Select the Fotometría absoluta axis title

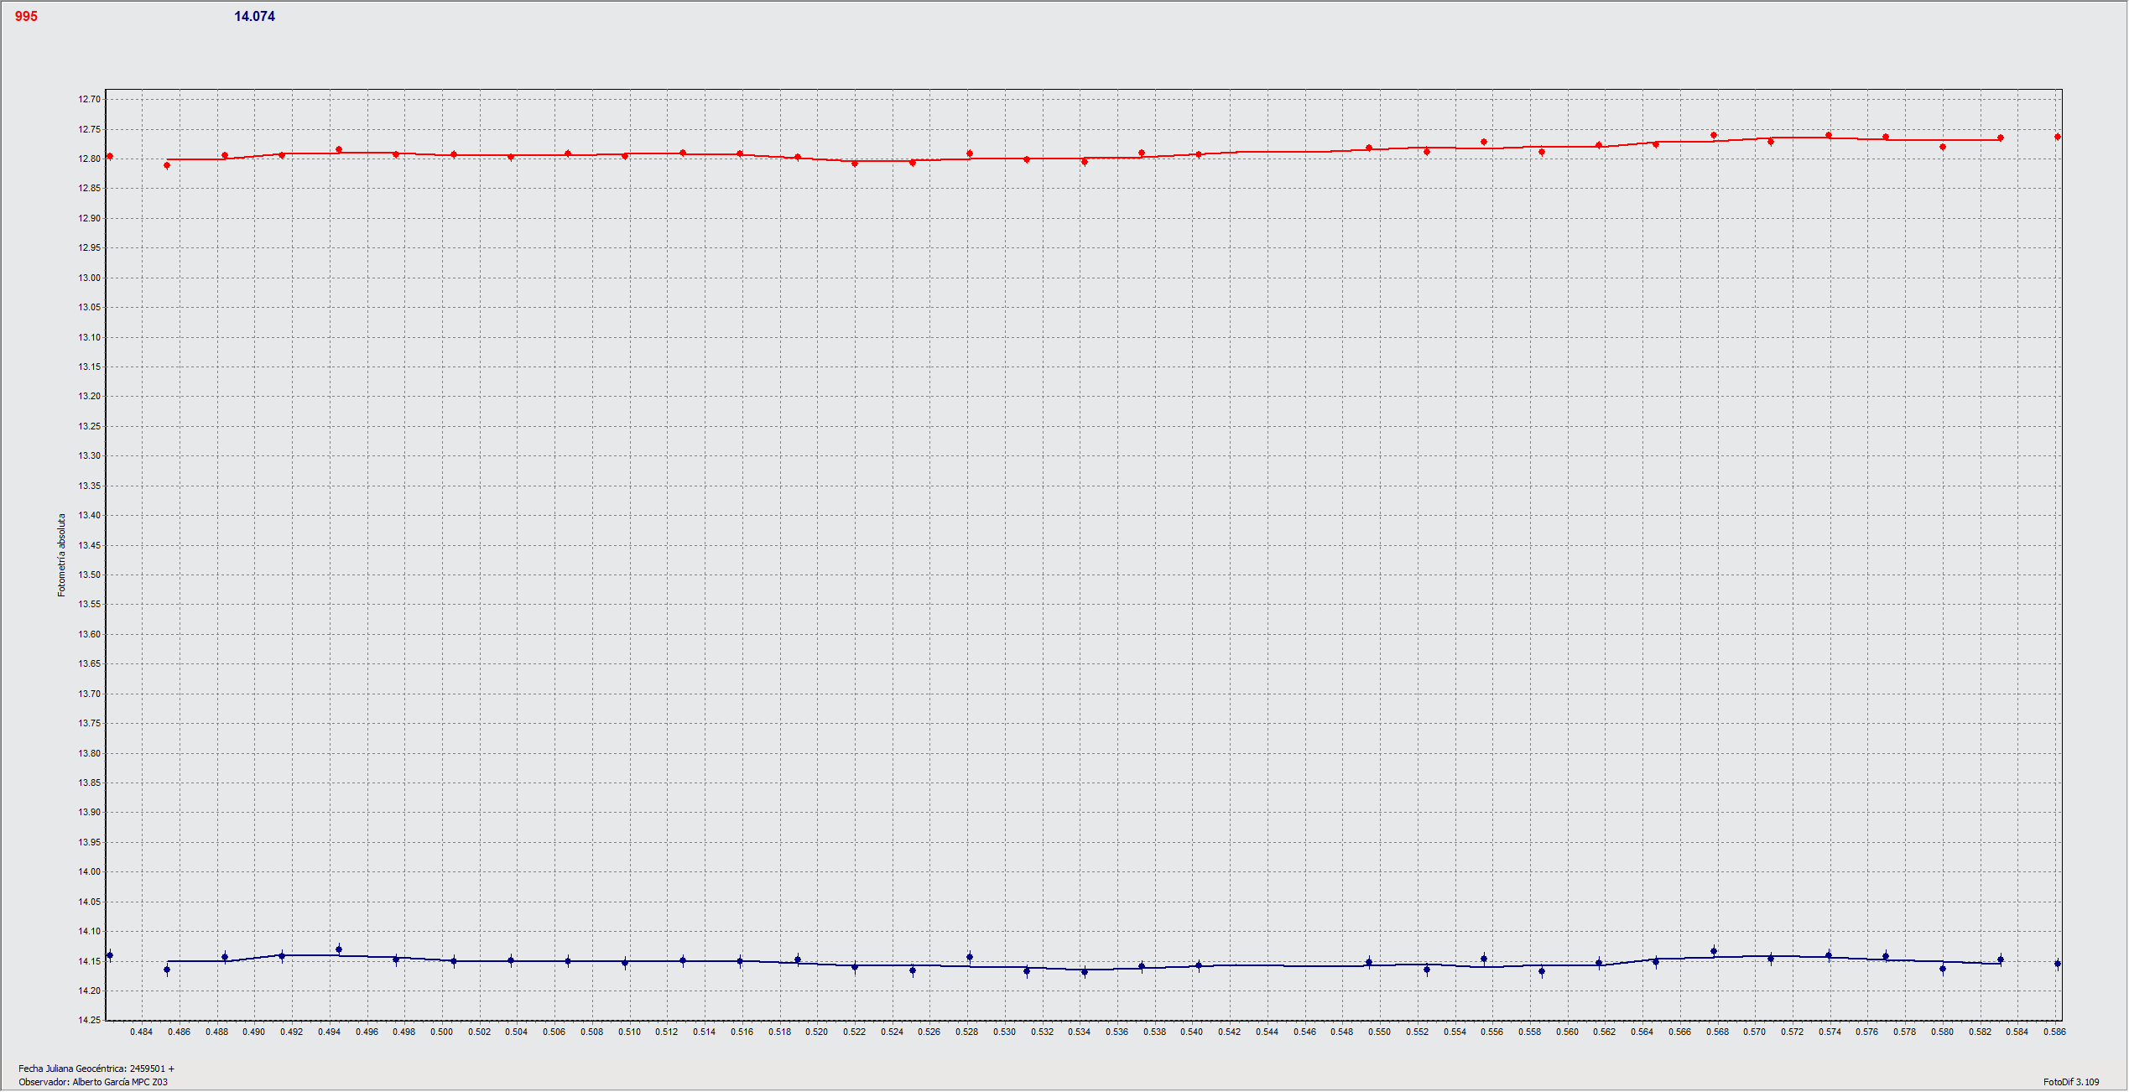[61, 555]
